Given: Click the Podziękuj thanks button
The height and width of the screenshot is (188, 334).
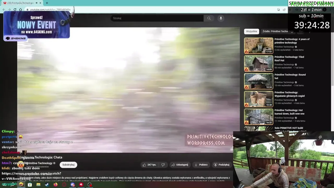Looking at the screenshot, I should [x=222, y=165].
